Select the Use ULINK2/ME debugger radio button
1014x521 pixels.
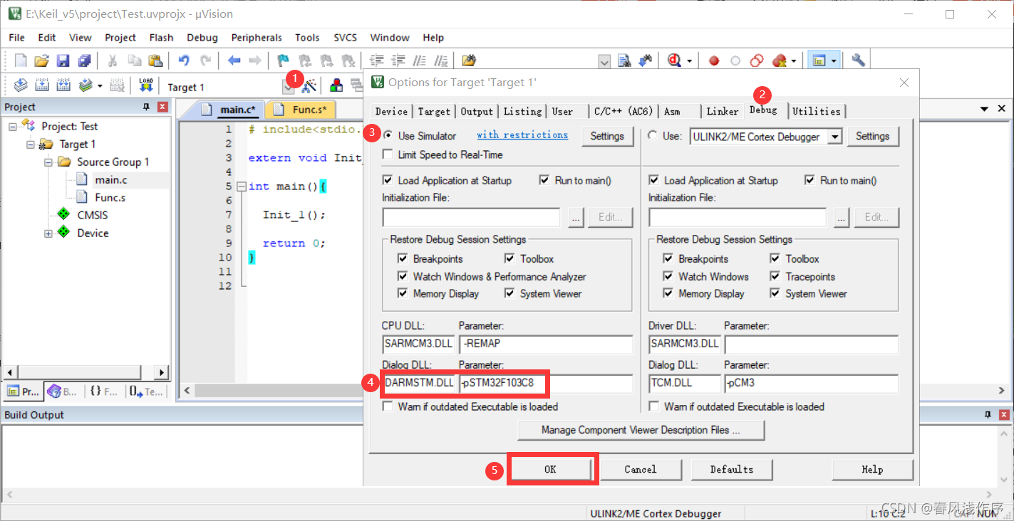pos(653,135)
